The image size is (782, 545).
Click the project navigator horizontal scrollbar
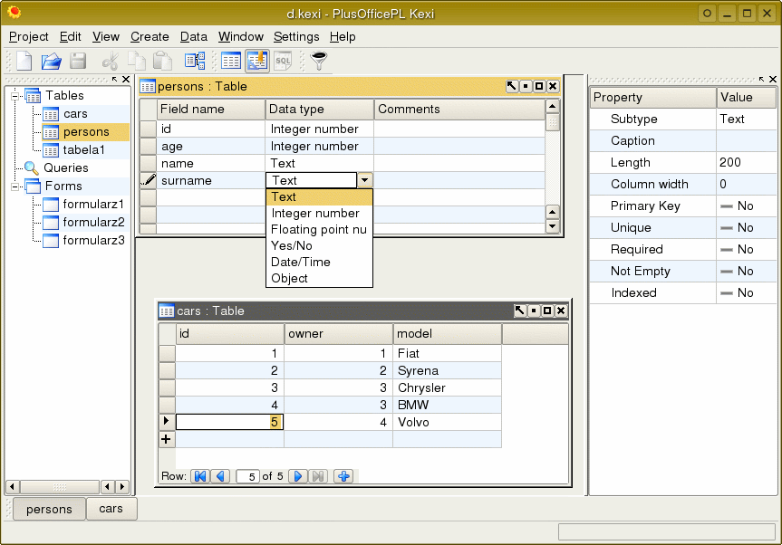pyautogui.click(x=60, y=487)
